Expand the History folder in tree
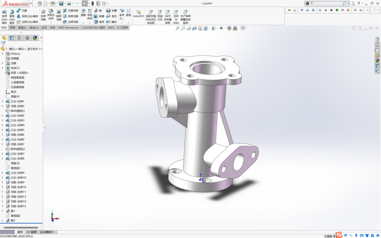381x238 pixels. coord(2,54)
